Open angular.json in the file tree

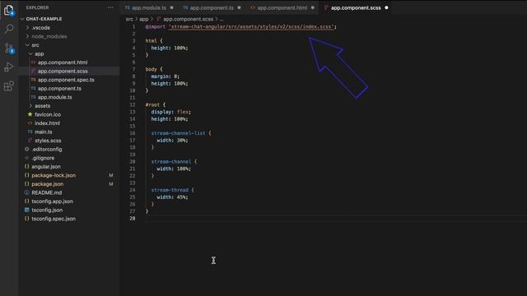pos(46,167)
